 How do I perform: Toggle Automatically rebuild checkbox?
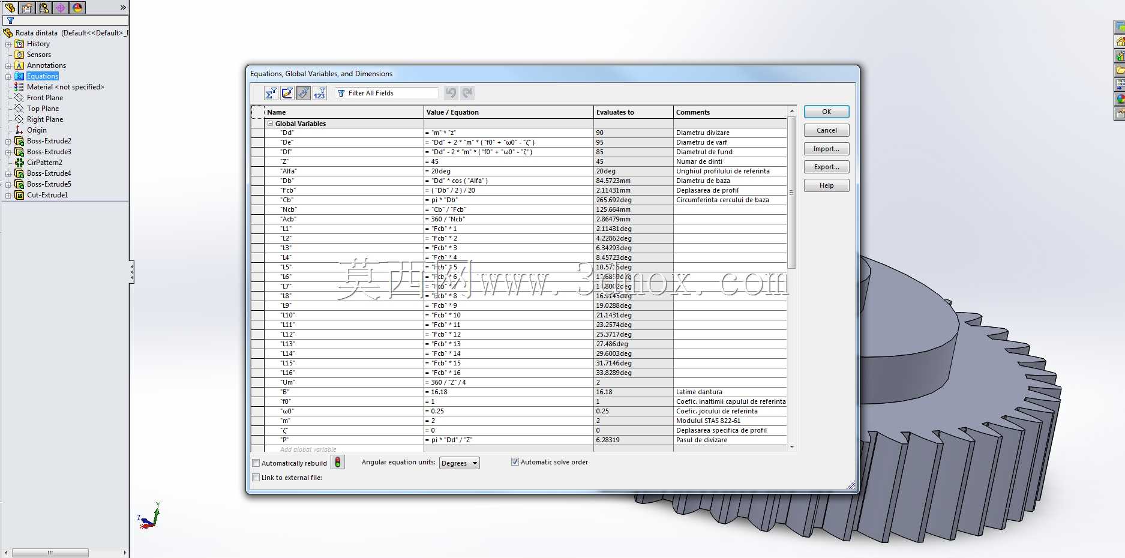[x=256, y=463]
